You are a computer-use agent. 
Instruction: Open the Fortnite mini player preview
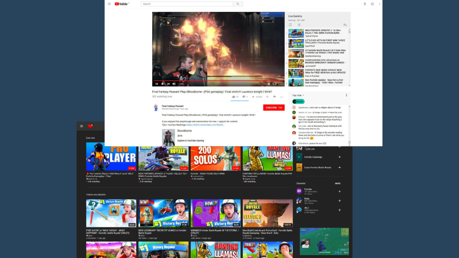[324, 242]
